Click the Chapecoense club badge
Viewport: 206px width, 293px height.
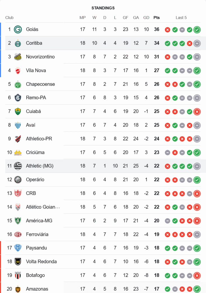point(18,84)
